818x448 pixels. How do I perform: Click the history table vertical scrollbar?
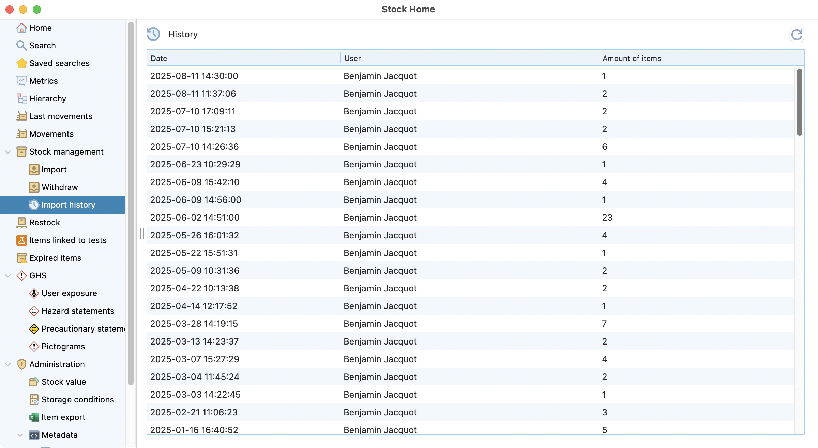pyautogui.click(x=799, y=102)
